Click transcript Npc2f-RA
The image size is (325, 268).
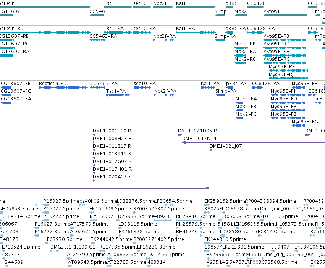tap(163, 40)
